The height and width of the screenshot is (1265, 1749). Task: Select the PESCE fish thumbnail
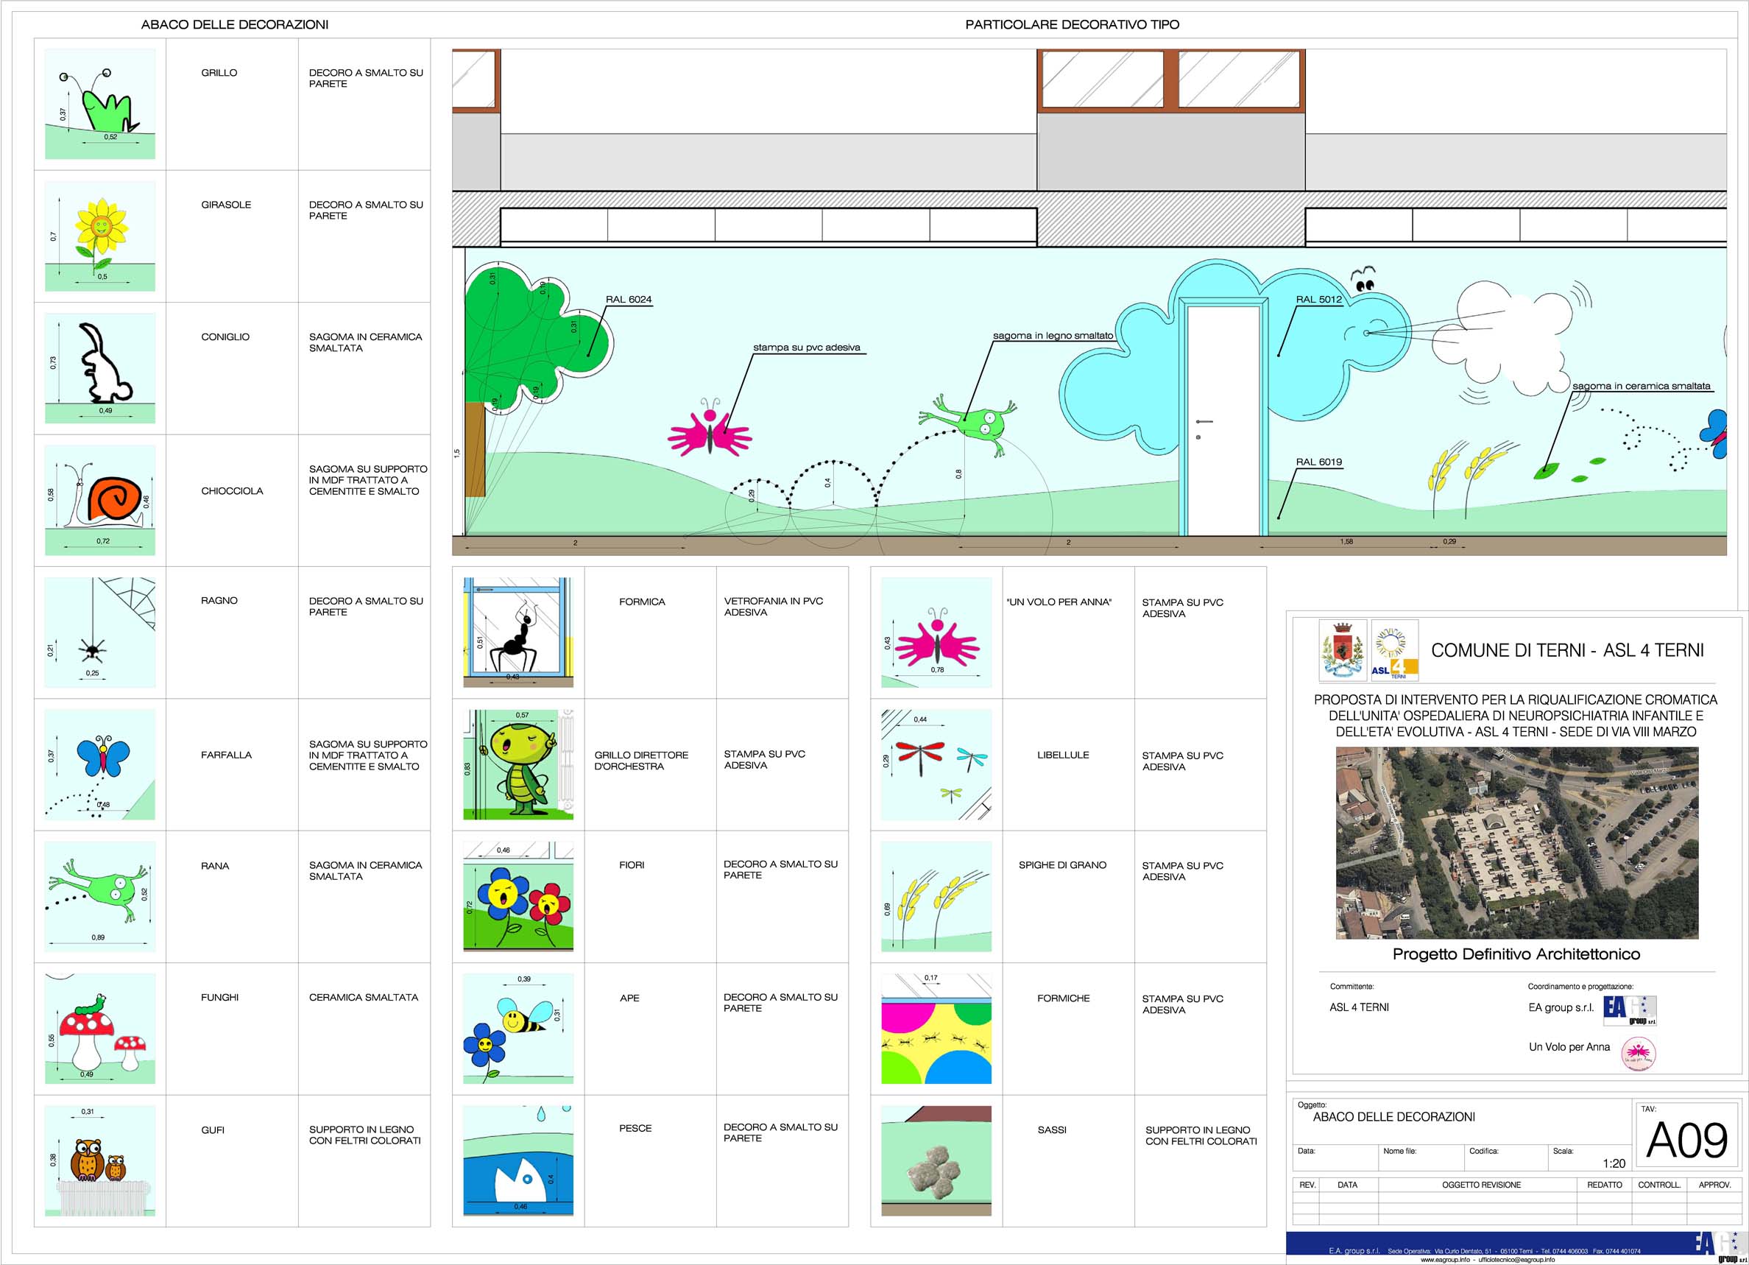coord(518,1161)
